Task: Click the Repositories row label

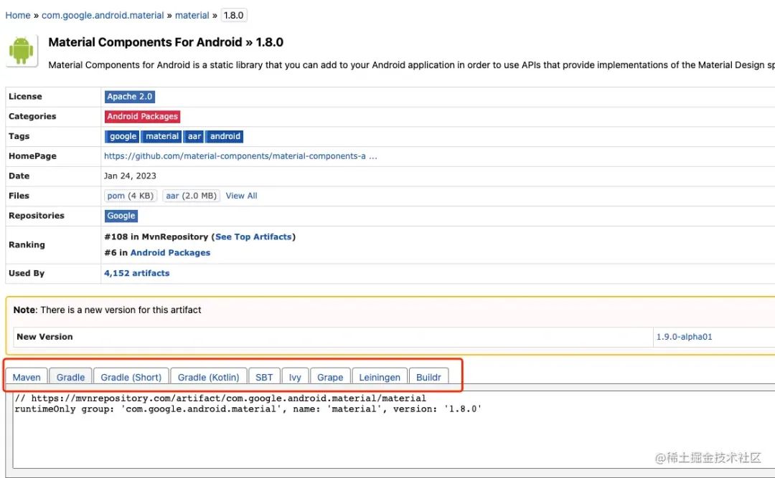Action: 37,216
